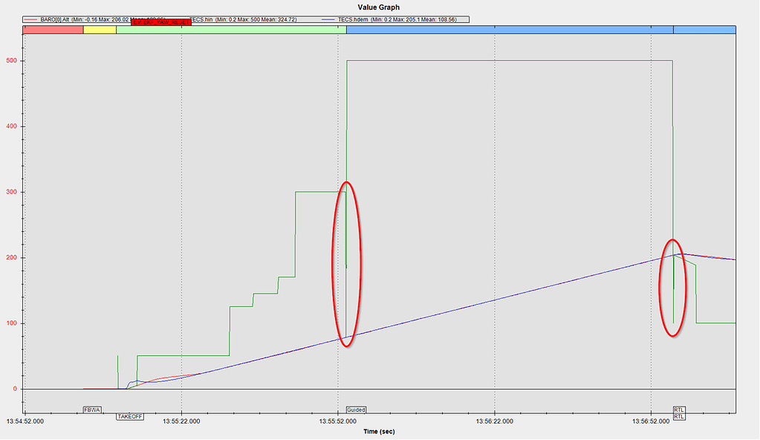The height and width of the screenshot is (440, 760).
Task: Click the red segment of mode bar
Action: 53,30
